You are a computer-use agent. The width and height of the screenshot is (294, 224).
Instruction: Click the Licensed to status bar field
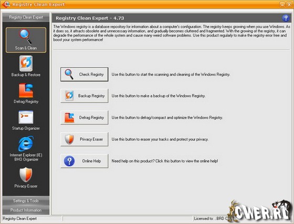click(214, 219)
